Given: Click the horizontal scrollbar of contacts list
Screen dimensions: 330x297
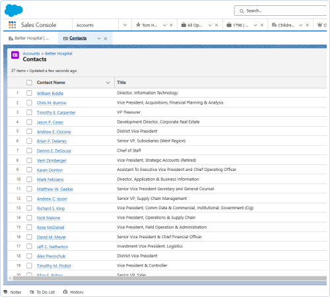Looking at the screenshot, I should pyautogui.click(x=170, y=279).
